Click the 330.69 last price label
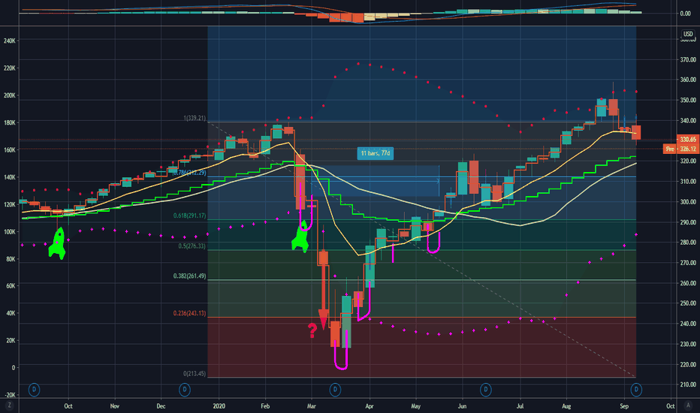 coord(688,140)
